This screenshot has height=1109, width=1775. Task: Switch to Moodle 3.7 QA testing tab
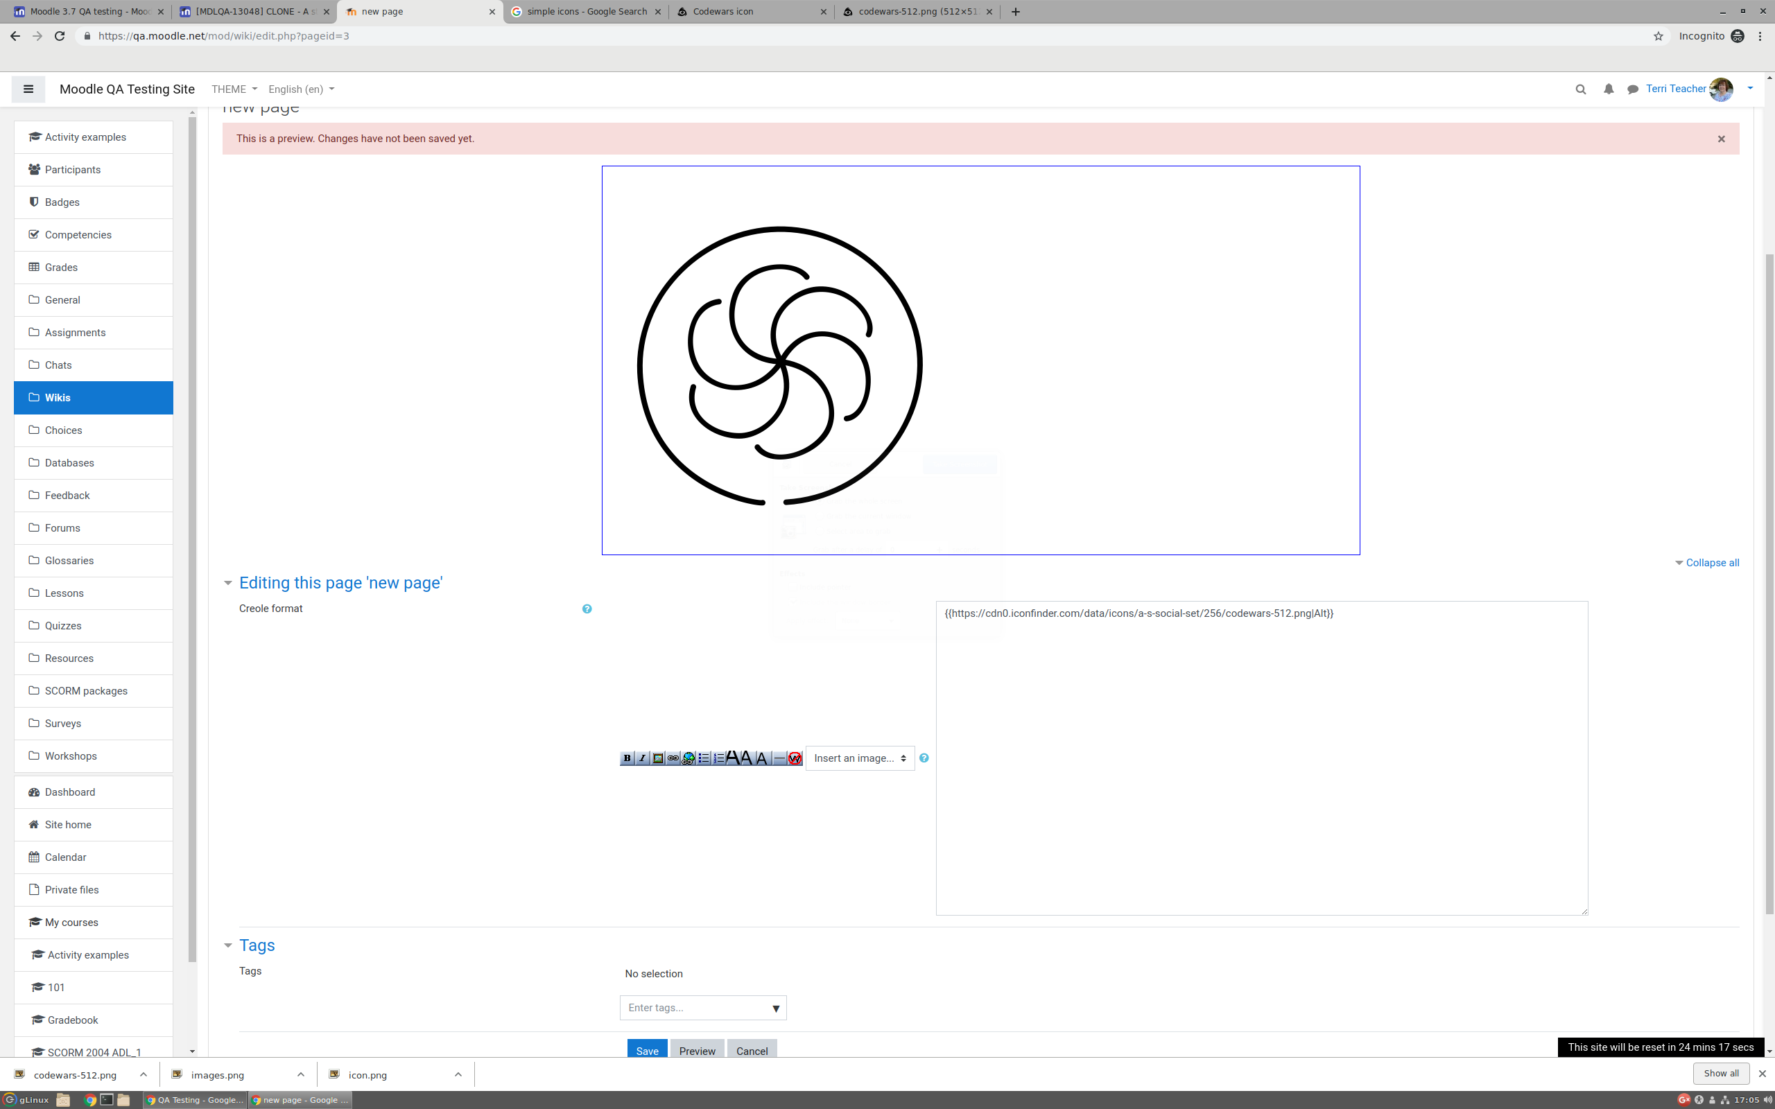89,12
